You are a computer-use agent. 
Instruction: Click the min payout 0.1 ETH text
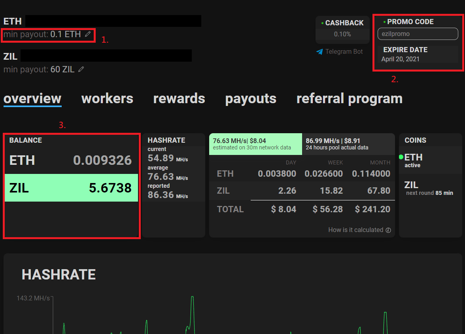[42, 34]
